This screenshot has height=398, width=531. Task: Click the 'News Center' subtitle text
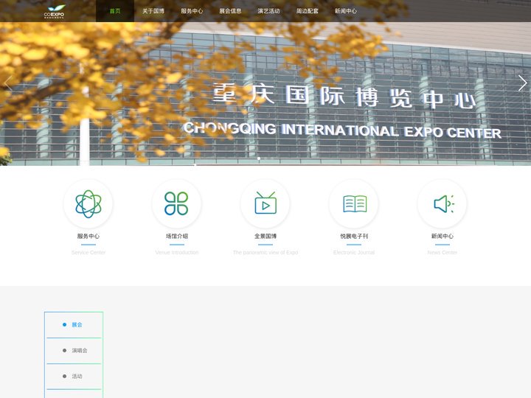[442, 253]
